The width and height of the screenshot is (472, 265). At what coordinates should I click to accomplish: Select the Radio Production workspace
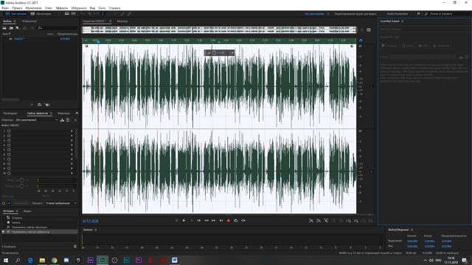398,14
